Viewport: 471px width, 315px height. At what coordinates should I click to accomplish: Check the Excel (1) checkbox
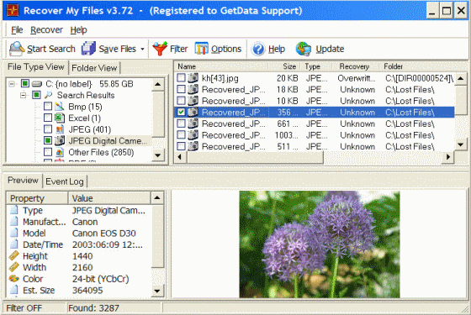tap(48, 118)
